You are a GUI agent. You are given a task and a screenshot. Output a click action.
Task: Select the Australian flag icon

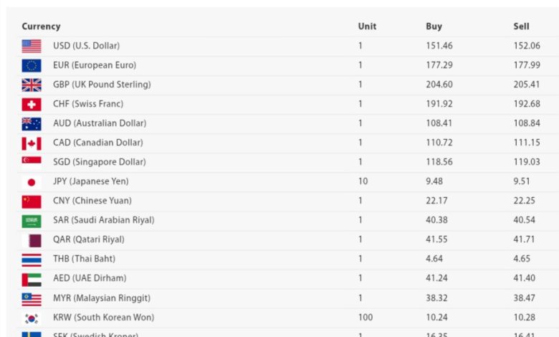[x=32, y=124]
